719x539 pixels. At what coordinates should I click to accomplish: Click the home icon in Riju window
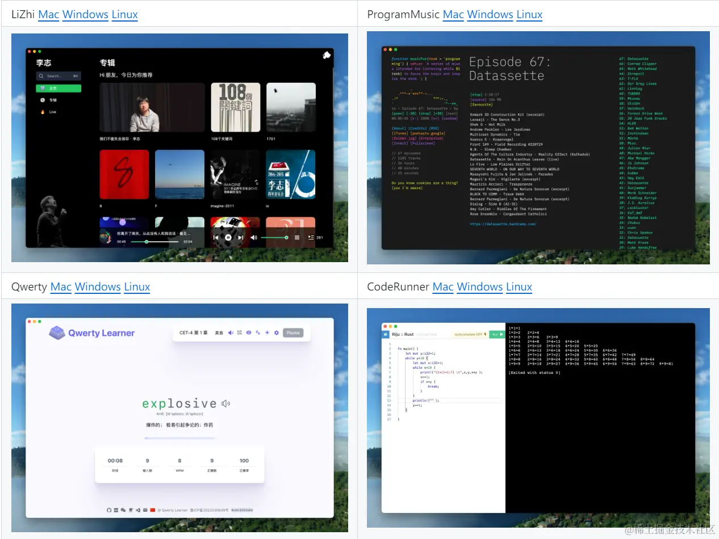(x=386, y=335)
